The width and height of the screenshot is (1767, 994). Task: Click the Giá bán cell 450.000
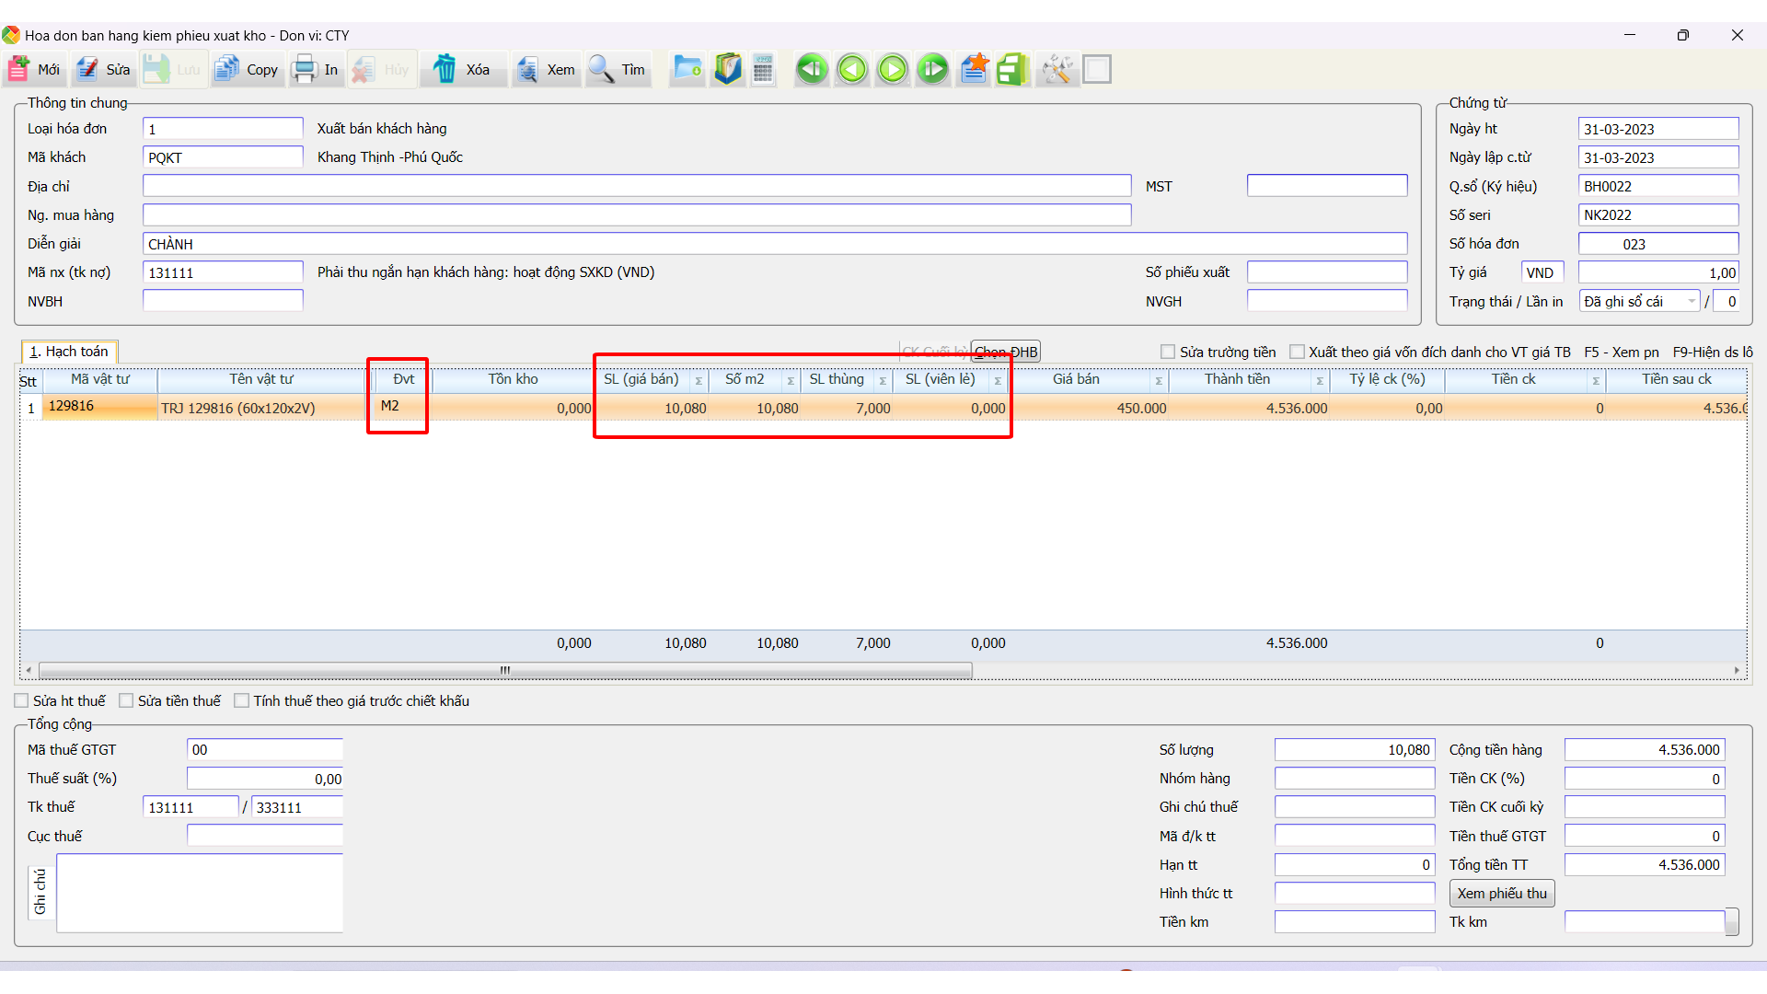1090,408
